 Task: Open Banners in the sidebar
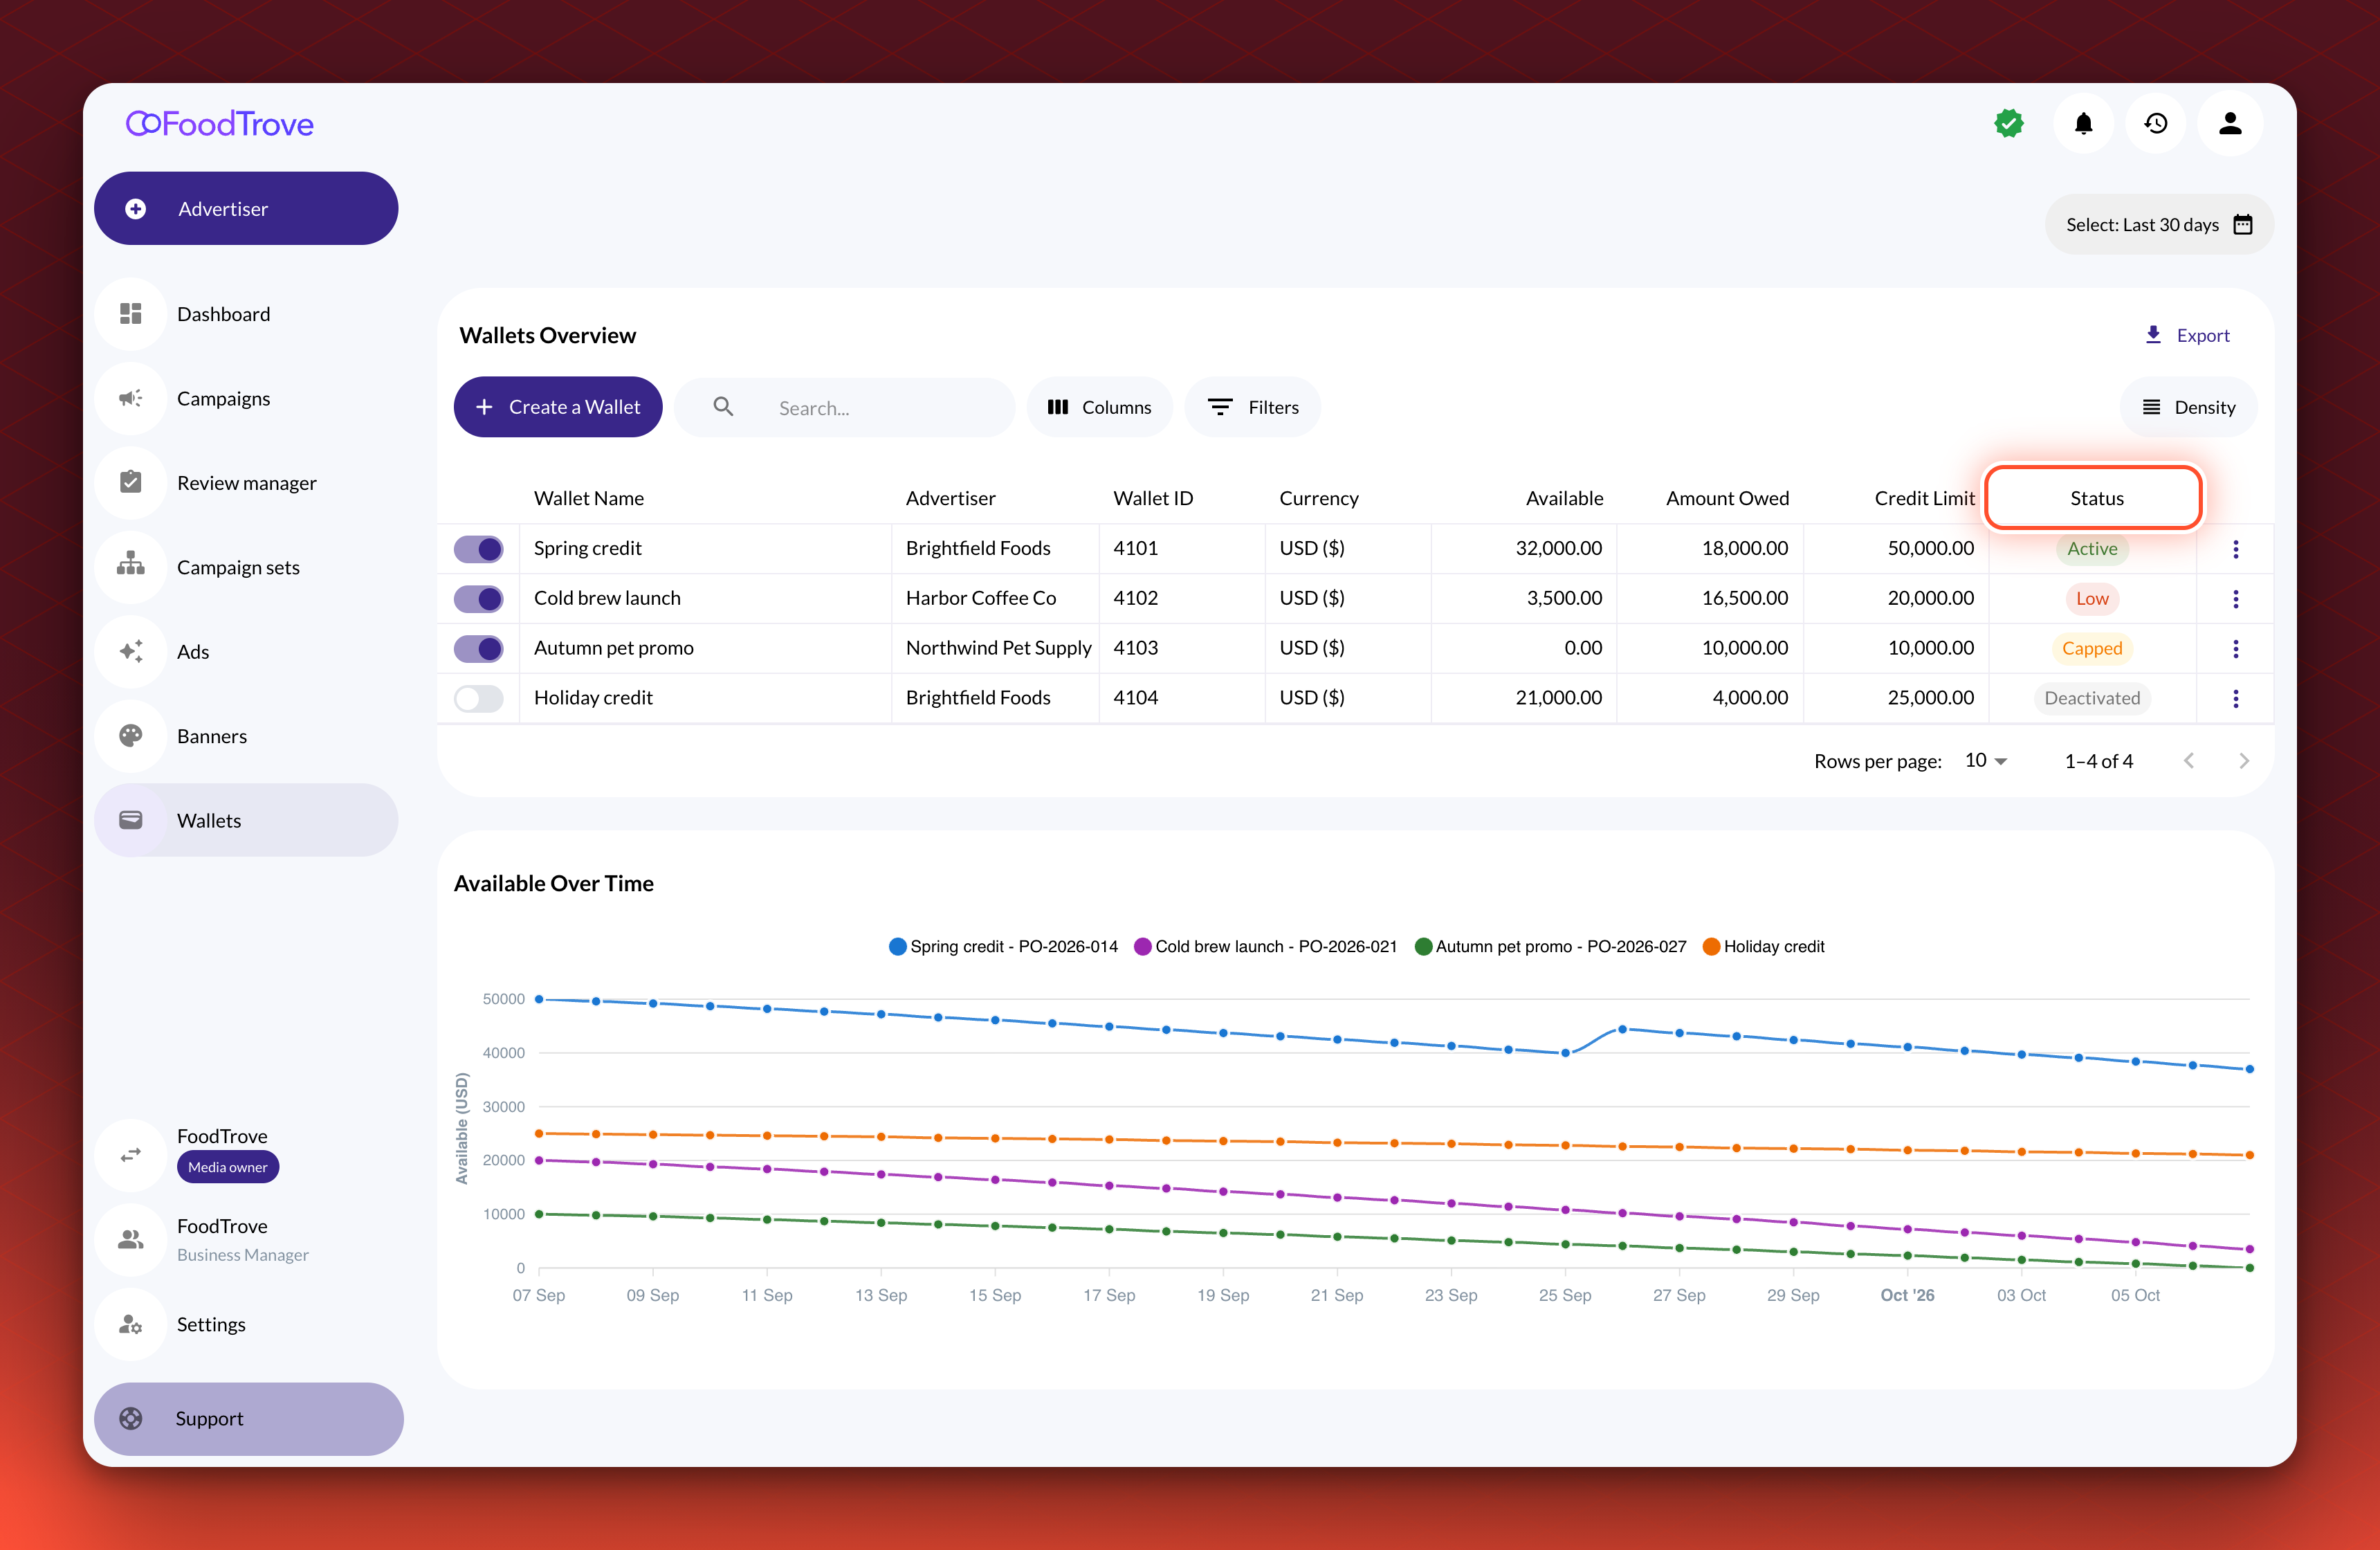click(246, 736)
